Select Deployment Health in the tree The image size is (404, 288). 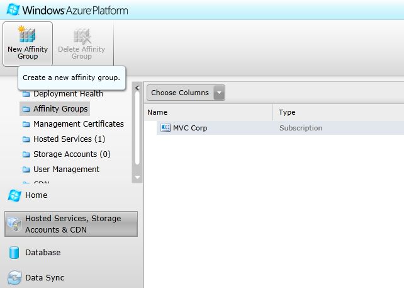tap(68, 94)
